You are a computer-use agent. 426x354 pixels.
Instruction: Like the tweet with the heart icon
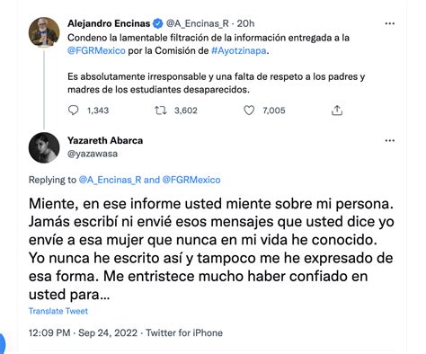249,111
